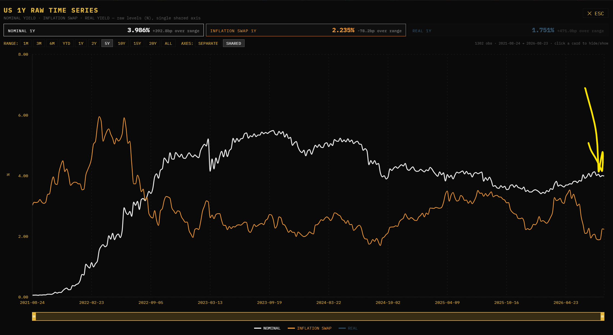Show ALL available history
This screenshot has width=613, height=335.
168,43
